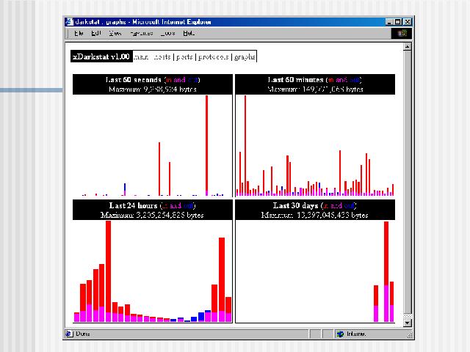Click the scrollbar down arrow
Image resolution: width=470 pixels, height=352 pixels.
click(407, 323)
